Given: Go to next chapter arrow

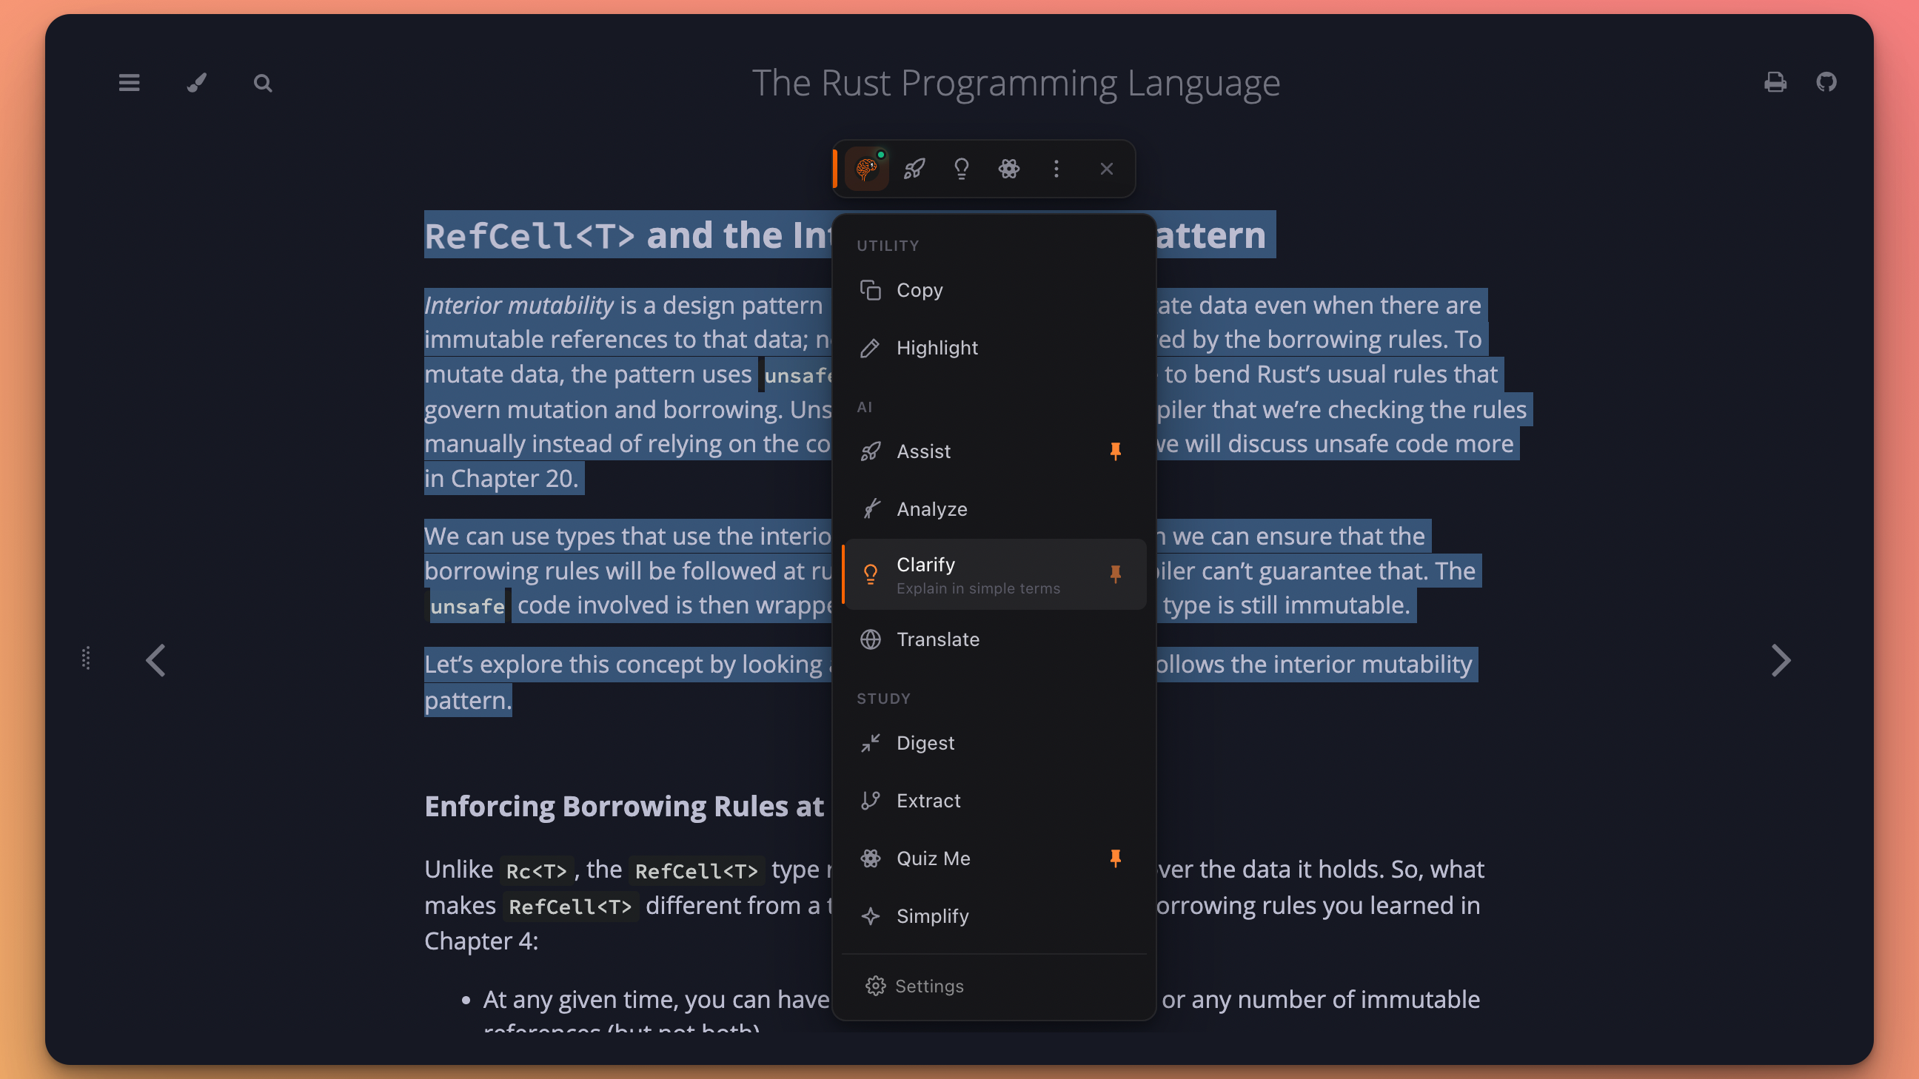Looking at the screenshot, I should coord(1781,661).
